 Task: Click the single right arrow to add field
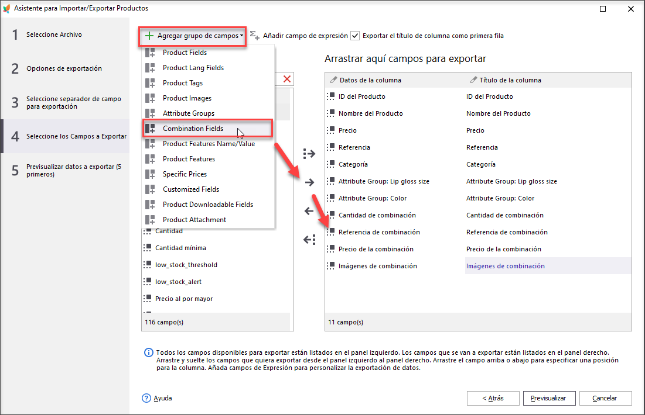(309, 182)
